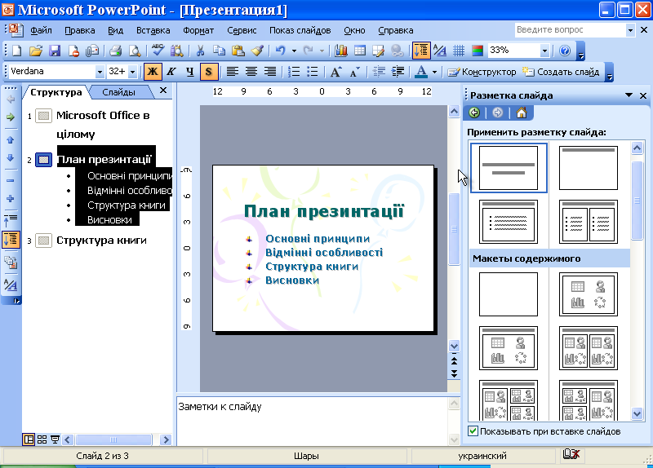Start slide show from view buttons
The width and height of the screenshot is (653, 468).
(x=55, y=439)
